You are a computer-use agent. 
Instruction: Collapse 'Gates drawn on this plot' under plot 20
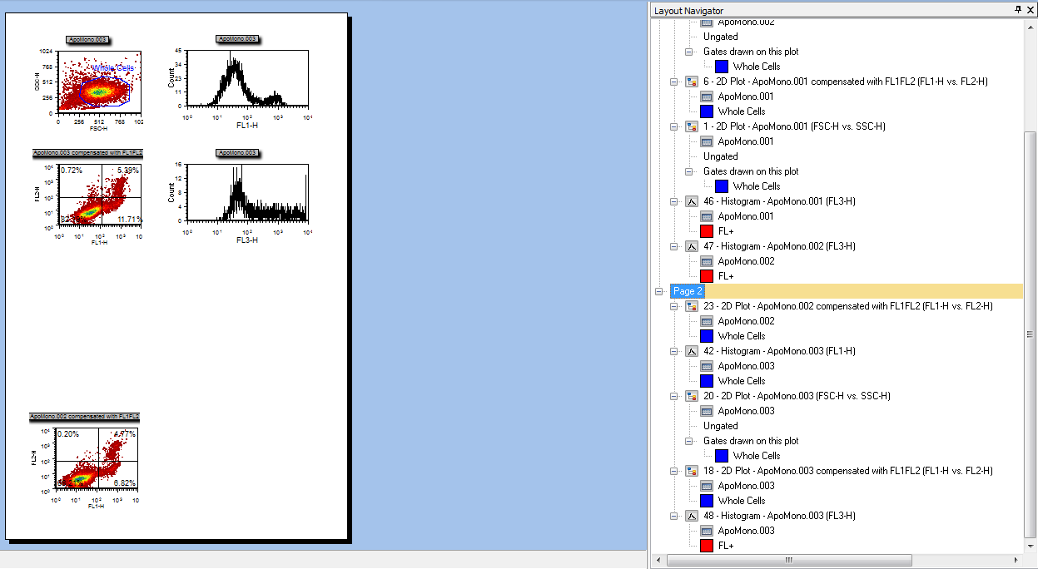pyautogui.click(x=689, y=441)
